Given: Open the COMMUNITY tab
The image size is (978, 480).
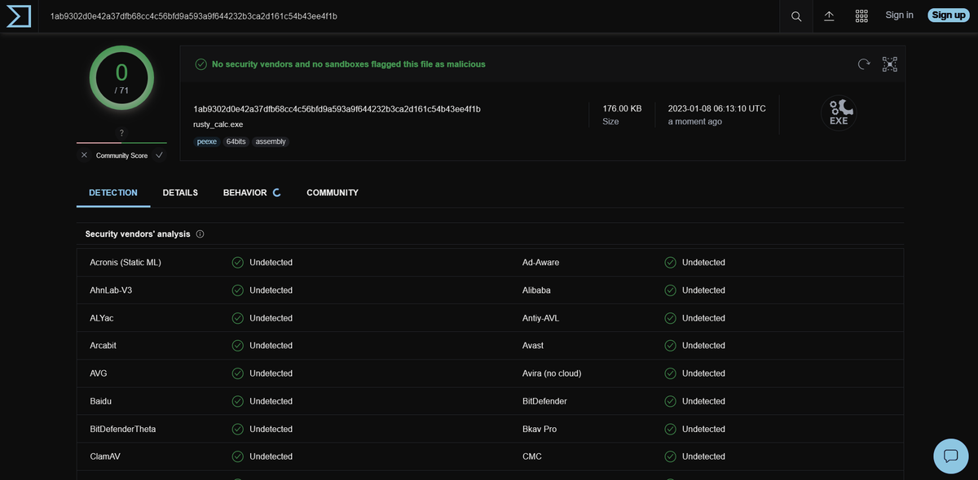Looking at the screenshot, I should coord(333,193).
